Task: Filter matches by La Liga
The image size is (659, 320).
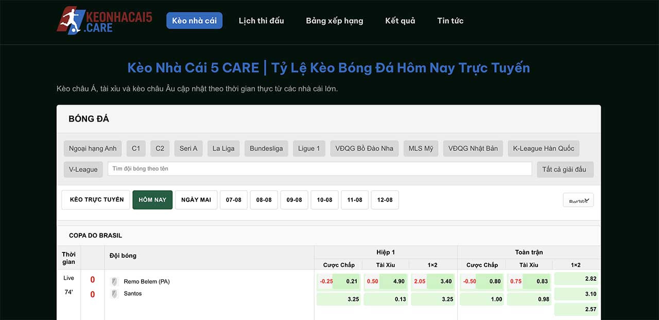Action: click(223, 148)
